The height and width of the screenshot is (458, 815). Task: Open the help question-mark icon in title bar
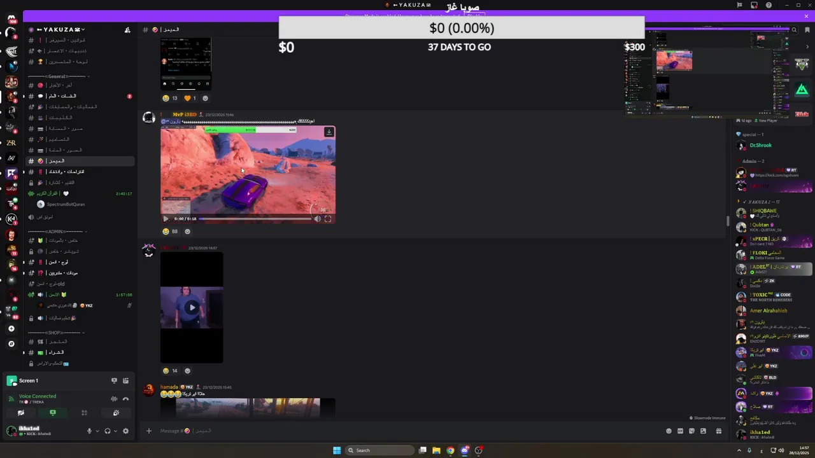(x=769, y=5)
